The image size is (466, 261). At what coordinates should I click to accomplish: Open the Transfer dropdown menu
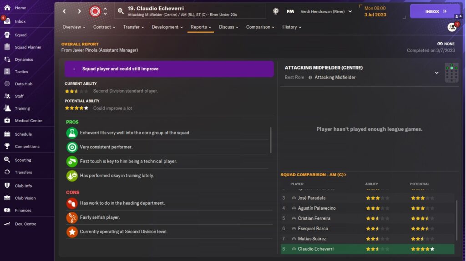coord(133,27)
